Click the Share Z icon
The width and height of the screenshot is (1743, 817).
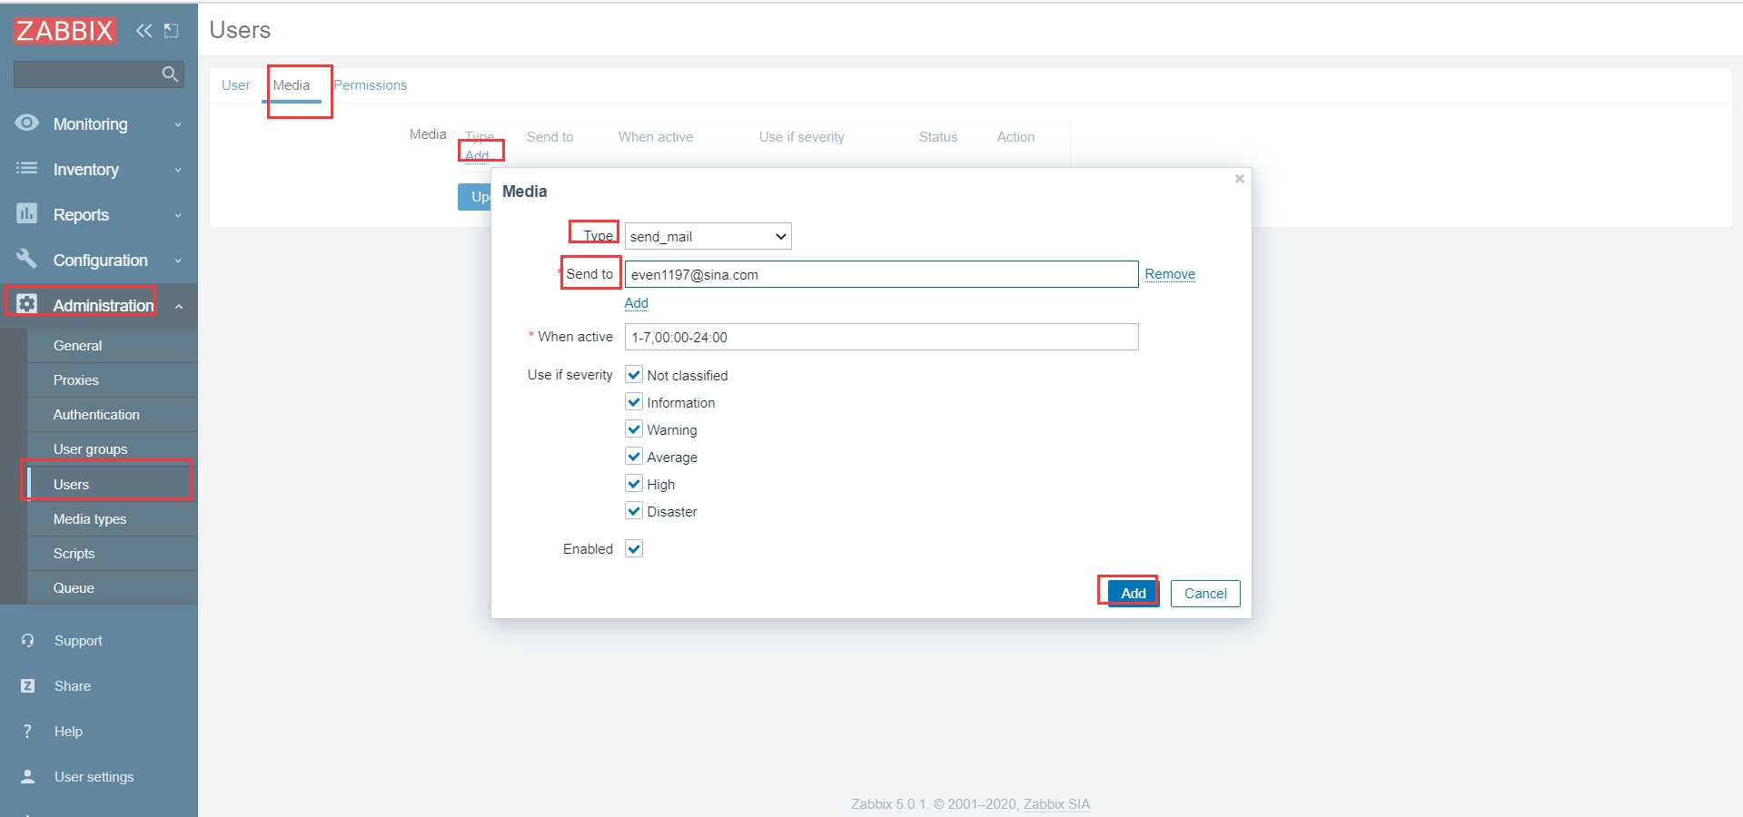click(x=28, y=685)
